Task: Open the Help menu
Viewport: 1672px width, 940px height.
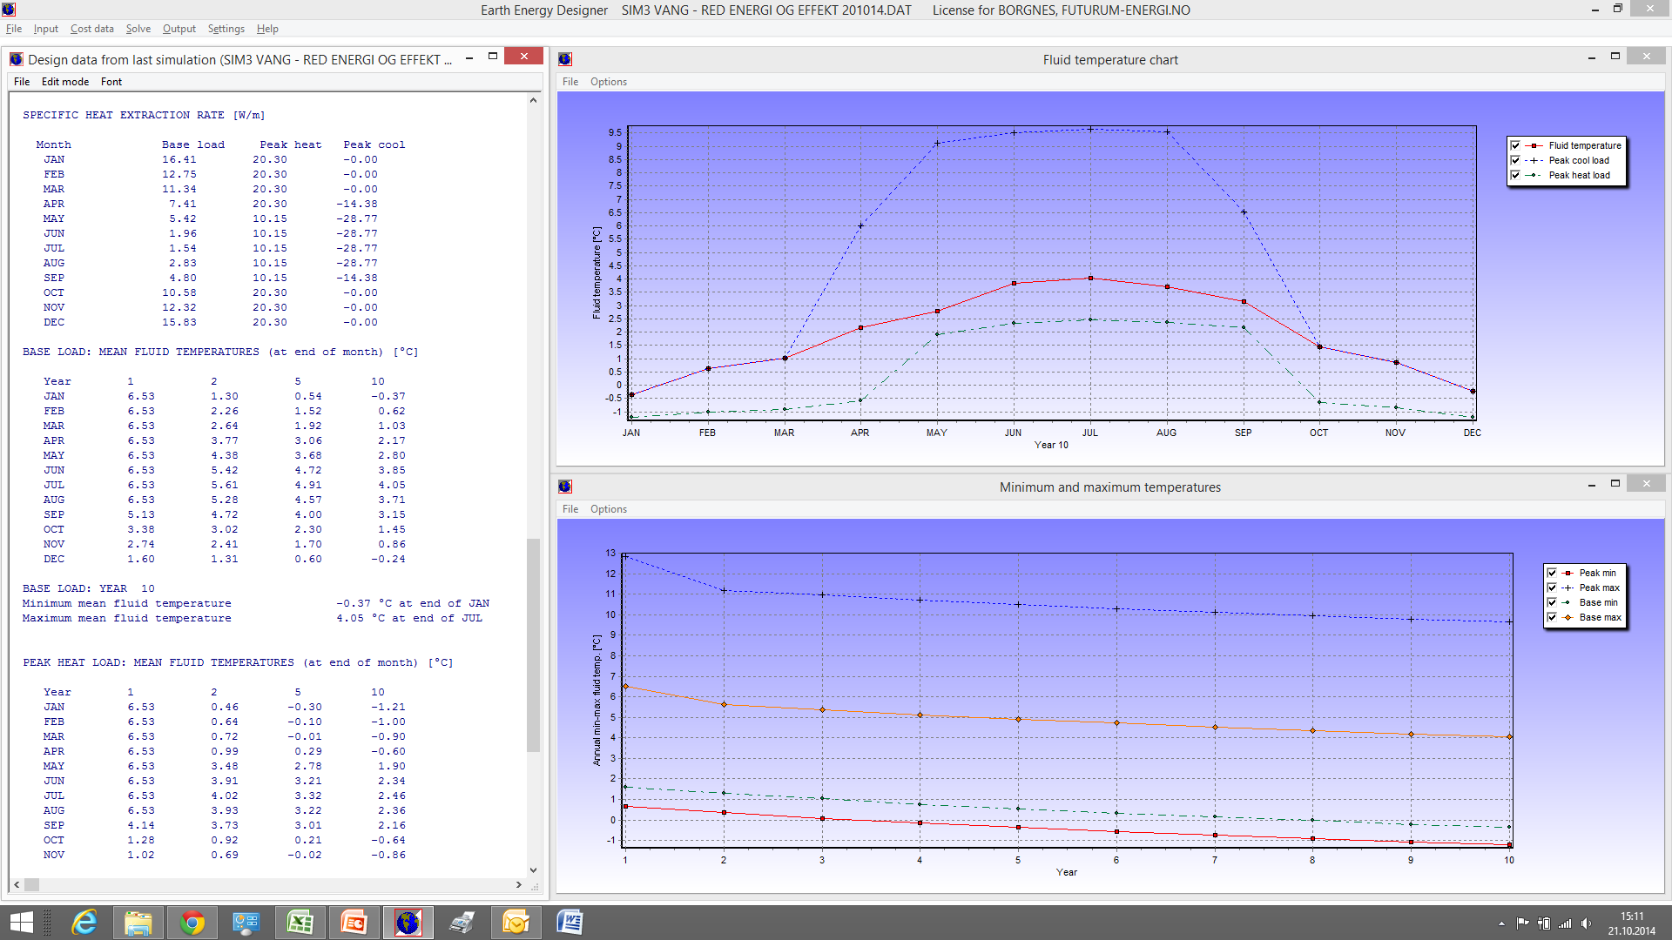Action: click(267, 29)
